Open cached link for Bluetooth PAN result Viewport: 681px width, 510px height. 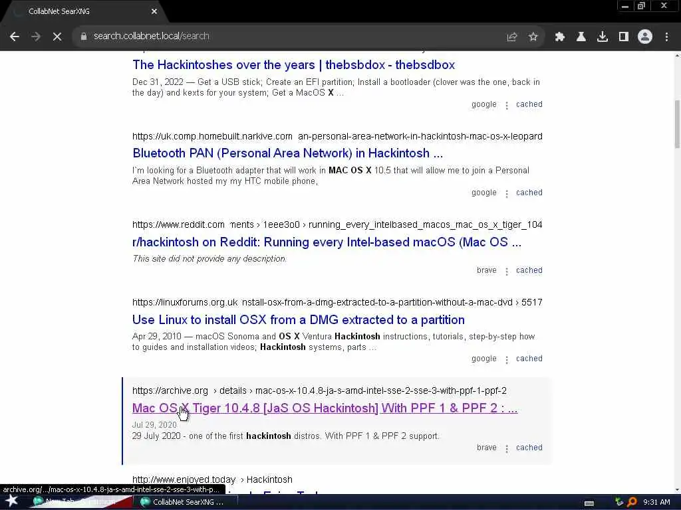(x=529, y=193)
